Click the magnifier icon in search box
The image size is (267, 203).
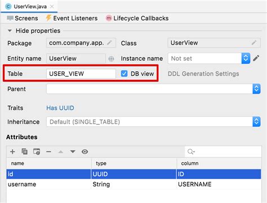[x=191, y=152]
